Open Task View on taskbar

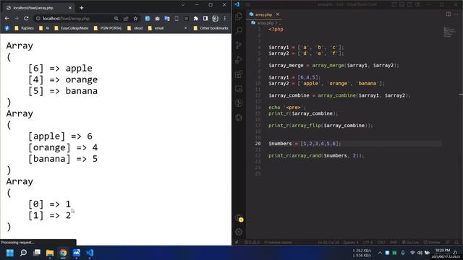[37, 253]
